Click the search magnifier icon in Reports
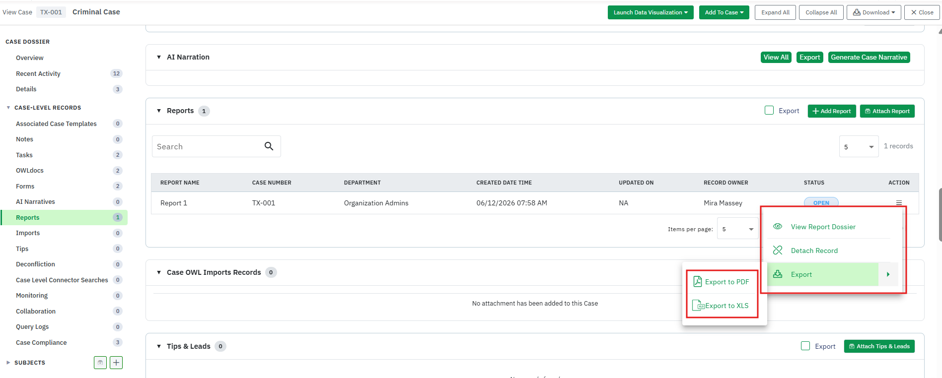 click(x=269, y=146)
